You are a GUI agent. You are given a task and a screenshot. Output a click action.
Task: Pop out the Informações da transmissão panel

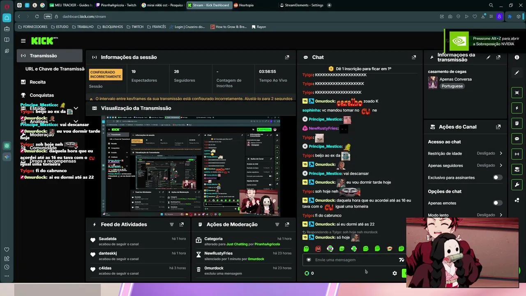pos(498,57)
